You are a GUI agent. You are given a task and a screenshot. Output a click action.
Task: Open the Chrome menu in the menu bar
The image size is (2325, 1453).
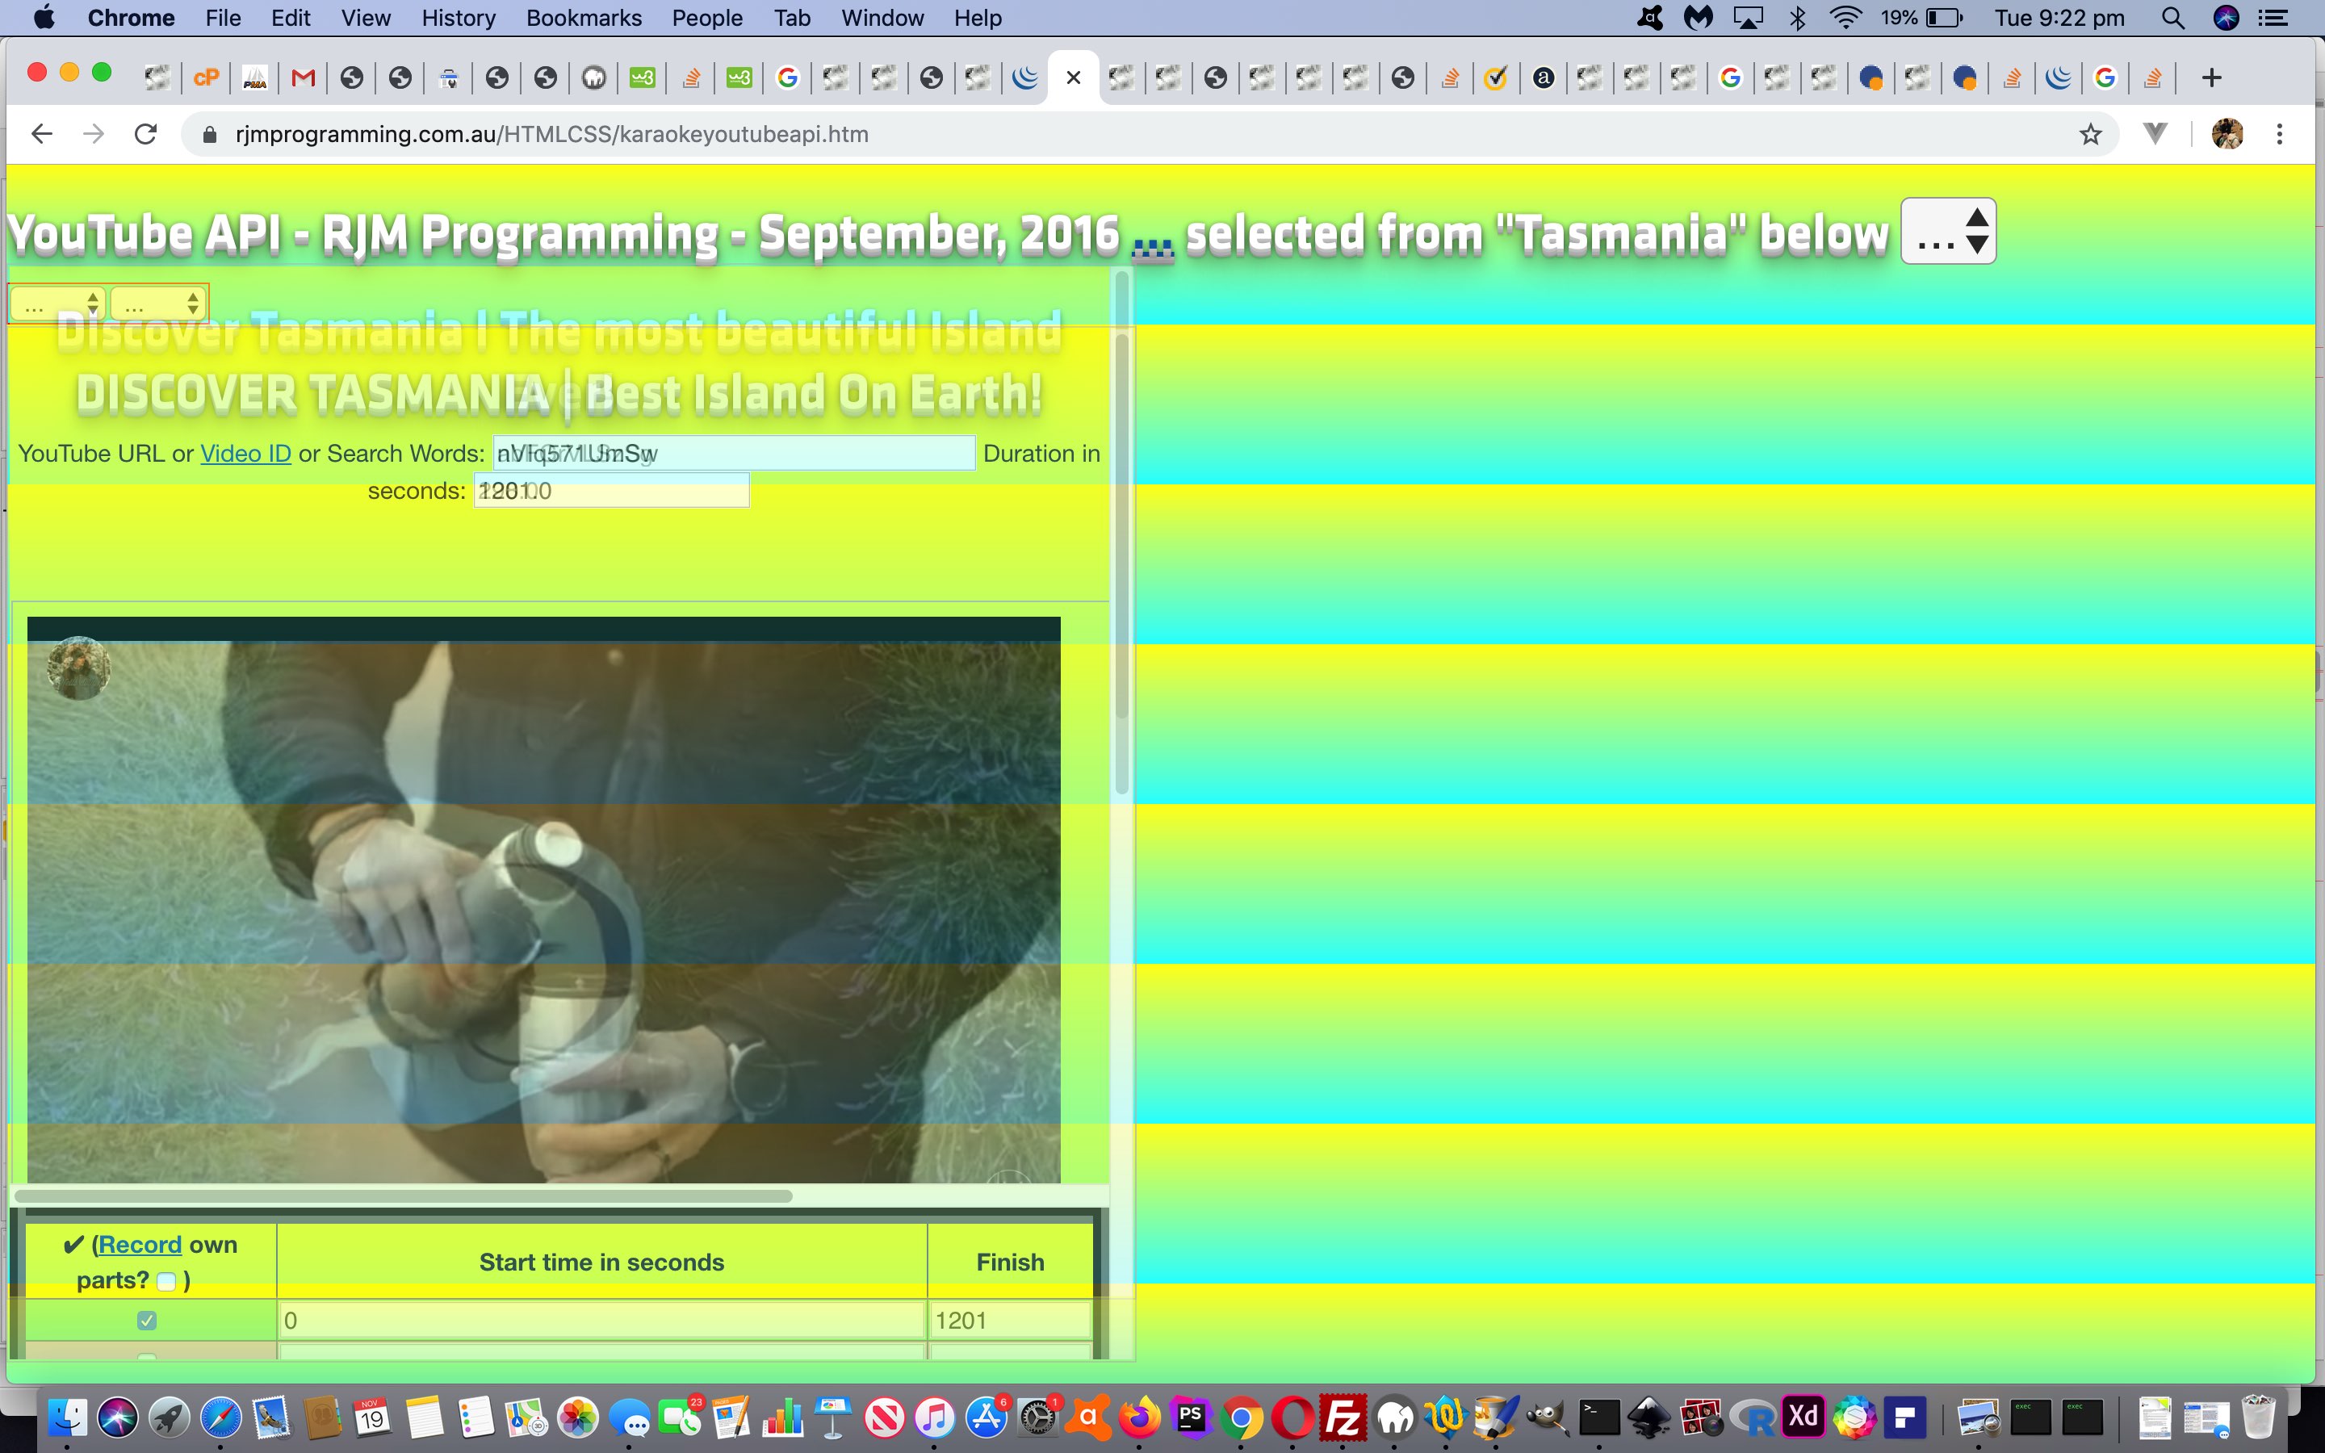point(131,17)
